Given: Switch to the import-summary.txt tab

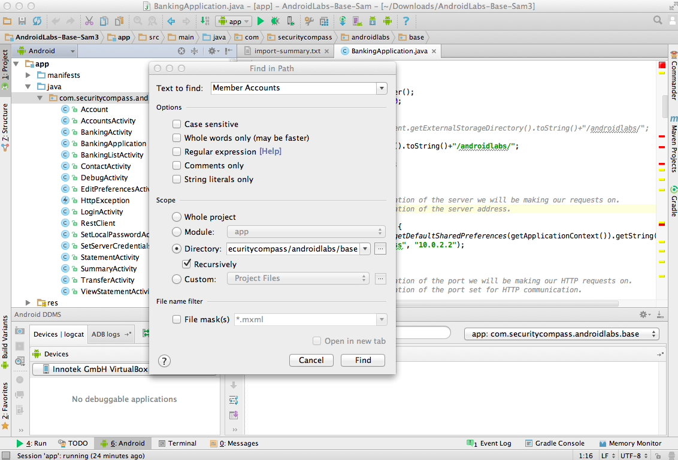Looking at the screenshot, I should coord(286,51).
